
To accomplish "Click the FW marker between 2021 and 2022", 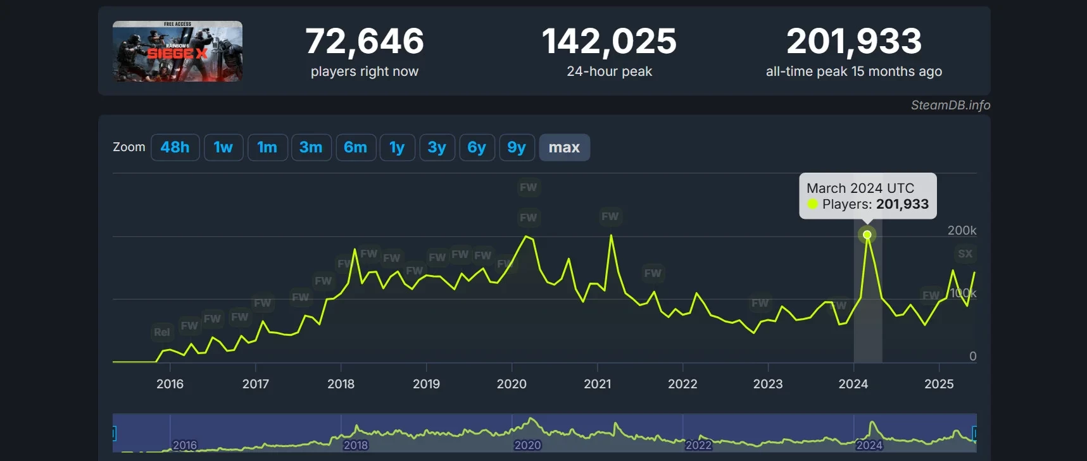I will (652, 273).
